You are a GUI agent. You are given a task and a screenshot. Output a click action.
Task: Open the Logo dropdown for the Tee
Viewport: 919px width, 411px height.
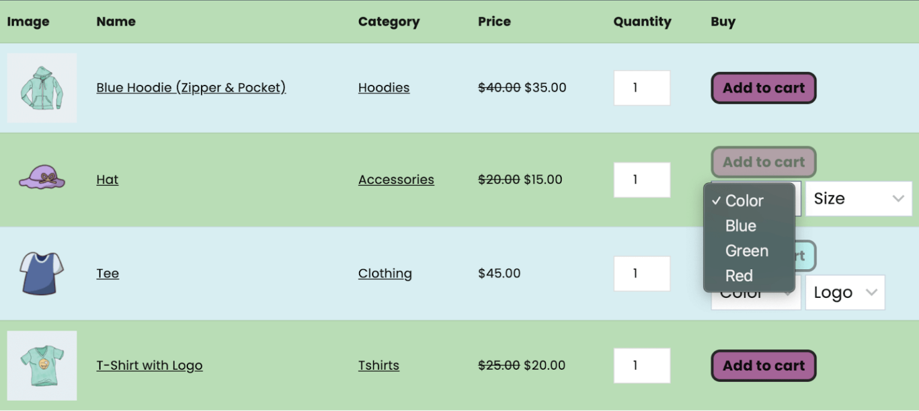click(845, 293)
